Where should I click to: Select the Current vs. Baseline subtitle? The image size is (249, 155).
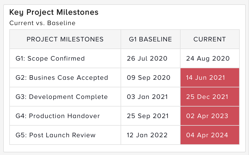coord(42,23)
